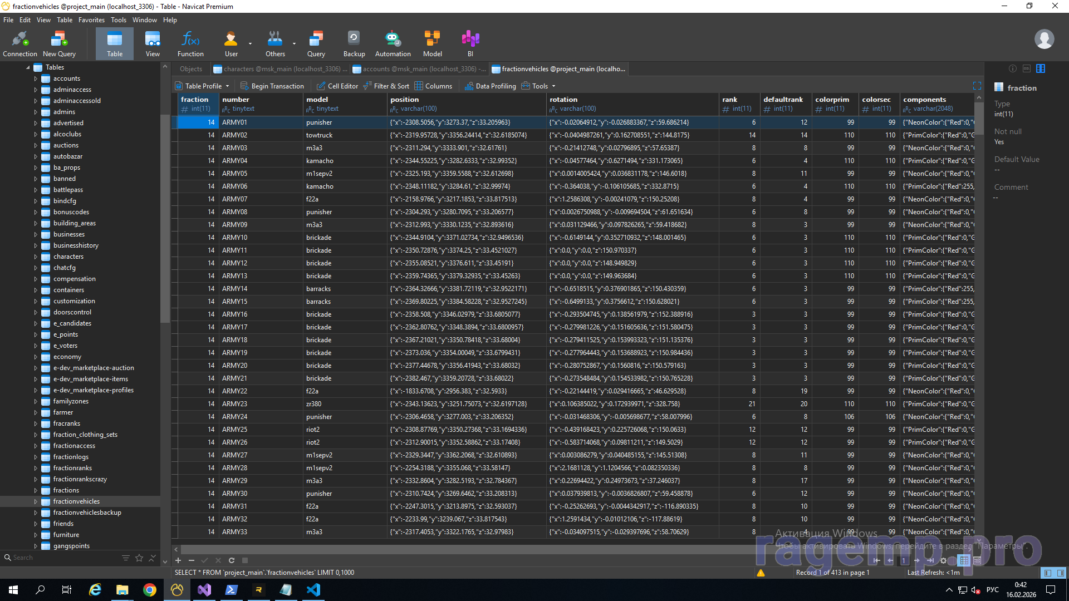Expand the fractions table tree node
The image size is (1069, 601).
coord(36,490)
